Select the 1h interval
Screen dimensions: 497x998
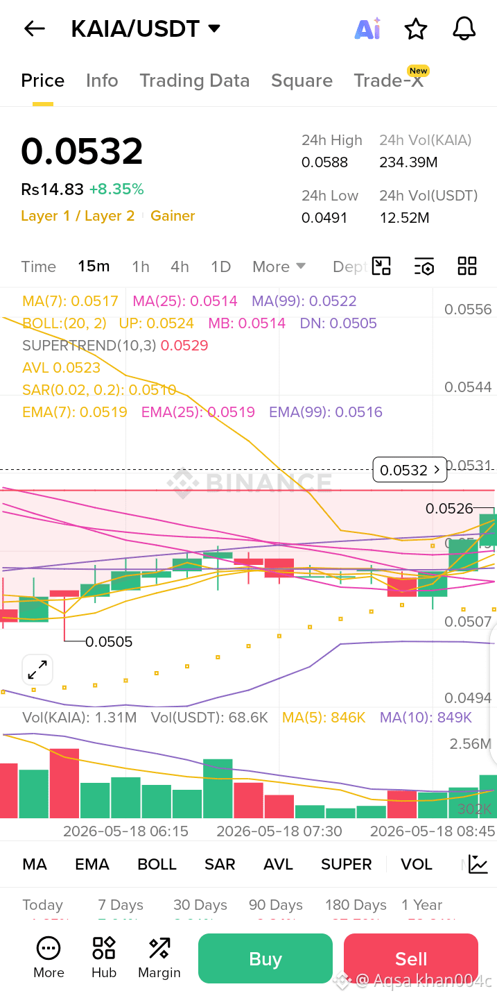[141, 267]
